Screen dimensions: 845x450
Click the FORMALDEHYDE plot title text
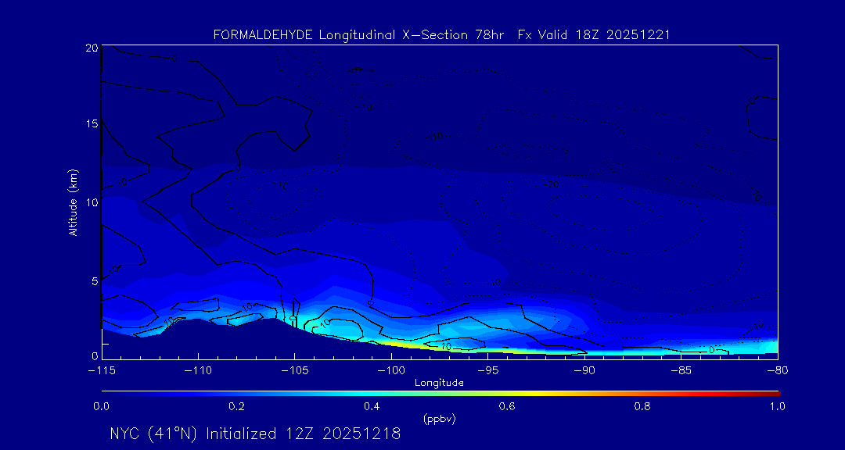click(x=440, y=35)
